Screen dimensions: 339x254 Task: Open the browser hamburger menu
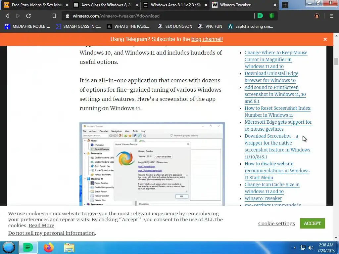pyautogui.click(x=332, y=16)
